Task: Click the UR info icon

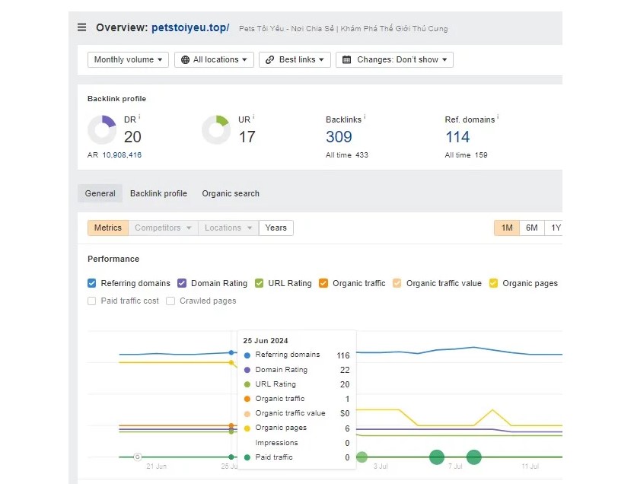Action: (x=253, y=117)
